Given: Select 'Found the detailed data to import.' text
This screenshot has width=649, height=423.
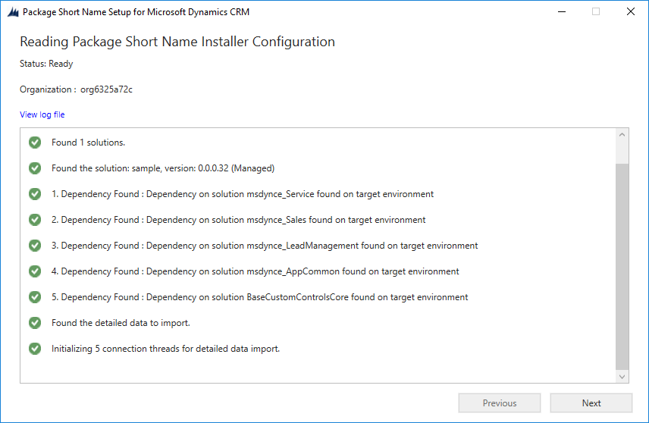Looking at the screenshot, I should [x=121, y=323].
